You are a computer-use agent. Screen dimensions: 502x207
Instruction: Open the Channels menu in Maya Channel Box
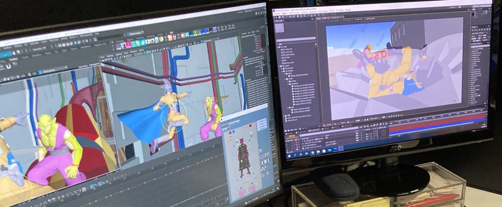tap(244, 33)
